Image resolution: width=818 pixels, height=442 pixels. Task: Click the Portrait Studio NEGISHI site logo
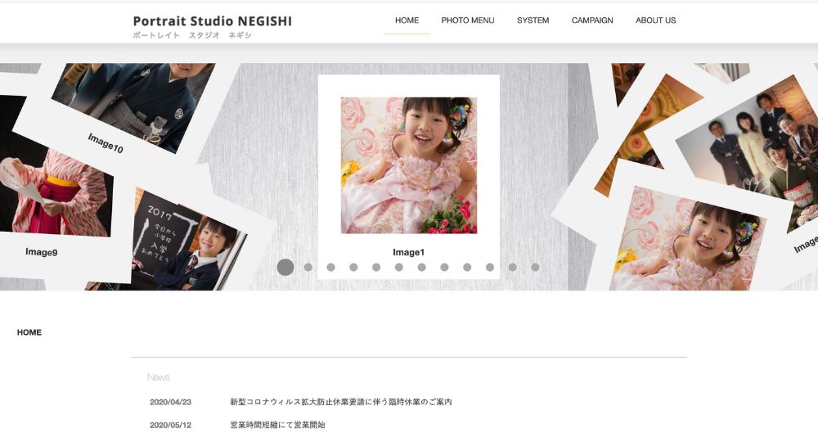click(x=213, y=21)
